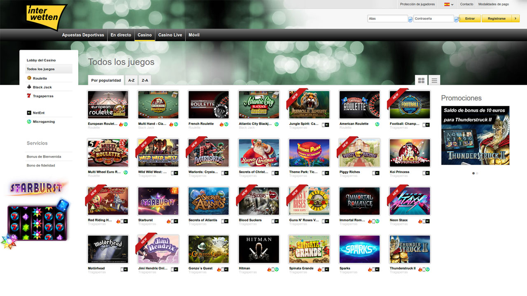Open Protección de jugadores link
This screenshot has width=527, height=296.
[417, 4]
